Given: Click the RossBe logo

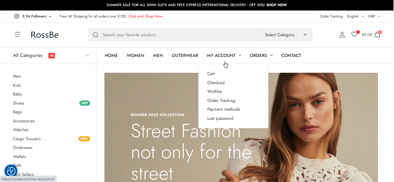Looking at the screenshot, I should 45,35.
